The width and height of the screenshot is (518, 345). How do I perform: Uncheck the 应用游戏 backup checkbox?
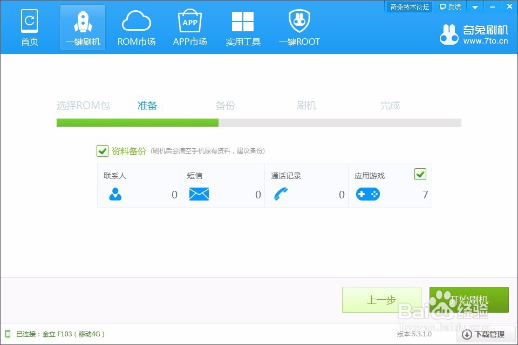click(x=420, y=174)
